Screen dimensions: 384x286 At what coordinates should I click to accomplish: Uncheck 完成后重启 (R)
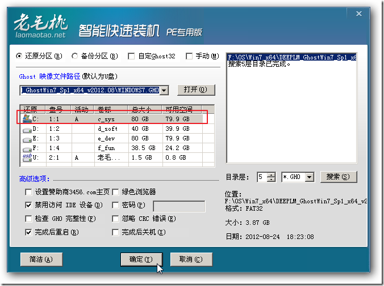click(x=28, y=232)
